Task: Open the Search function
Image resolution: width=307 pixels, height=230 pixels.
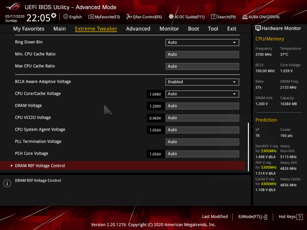Action: pos(223,17)
